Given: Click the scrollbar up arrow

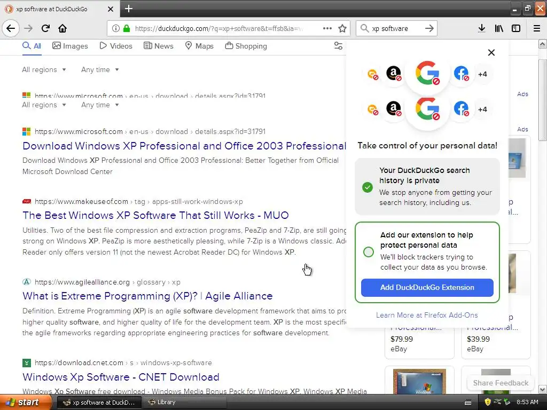Looking at the screenshot, I should (543, 44).
